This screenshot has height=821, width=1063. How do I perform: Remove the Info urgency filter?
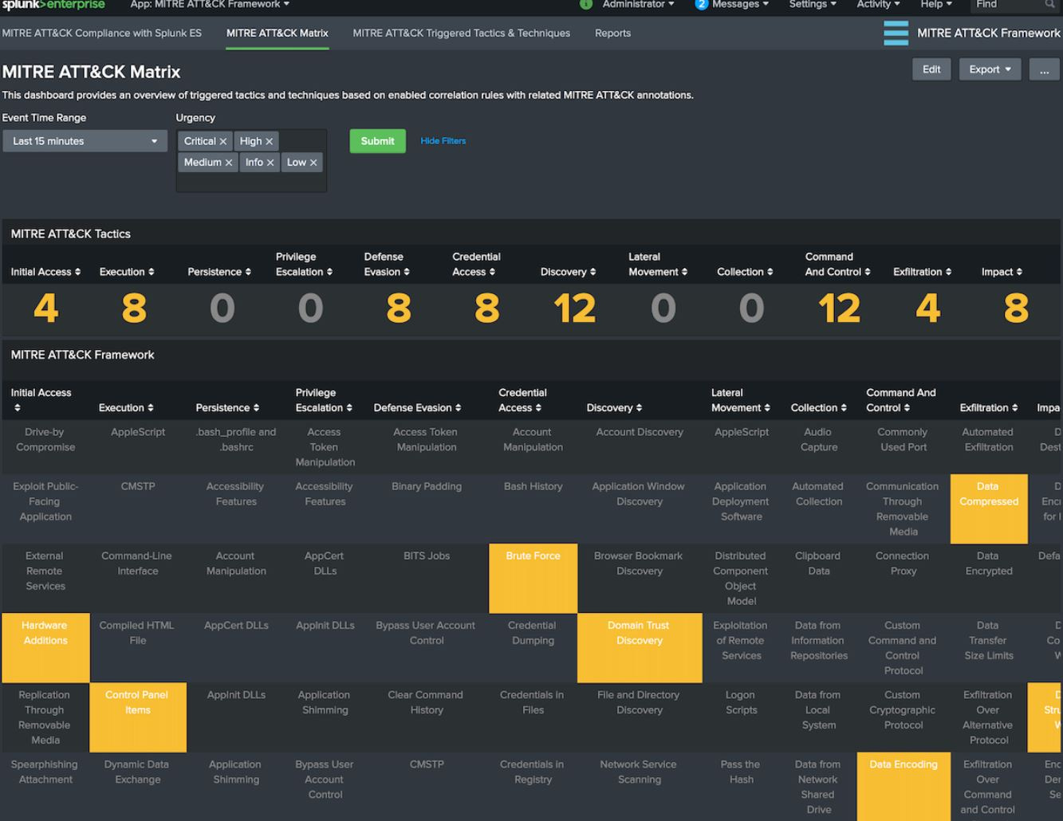[x=271, y=162]
